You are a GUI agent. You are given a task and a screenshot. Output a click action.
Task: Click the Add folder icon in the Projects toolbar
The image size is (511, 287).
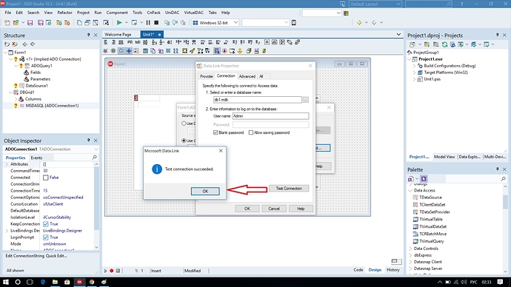click(427, 44)
